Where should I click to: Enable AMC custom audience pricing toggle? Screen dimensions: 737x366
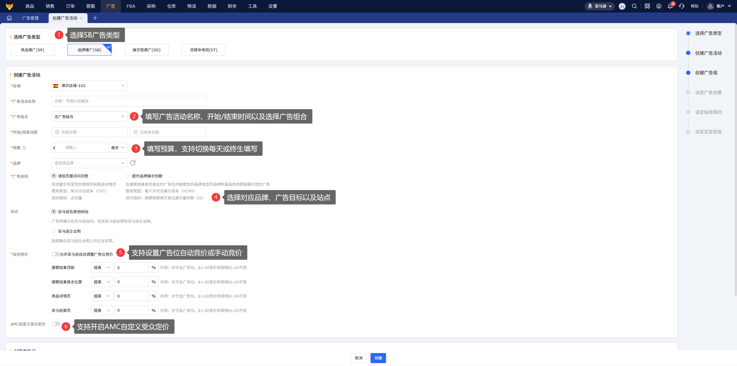pyautogui.click(x=56, y=324)
